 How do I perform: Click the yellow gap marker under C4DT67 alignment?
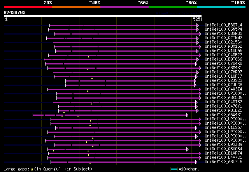91,104
